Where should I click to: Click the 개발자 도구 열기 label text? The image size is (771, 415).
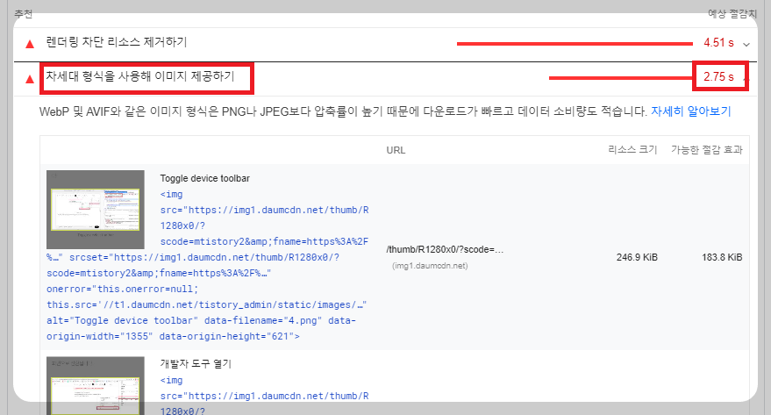coord(196,364)
